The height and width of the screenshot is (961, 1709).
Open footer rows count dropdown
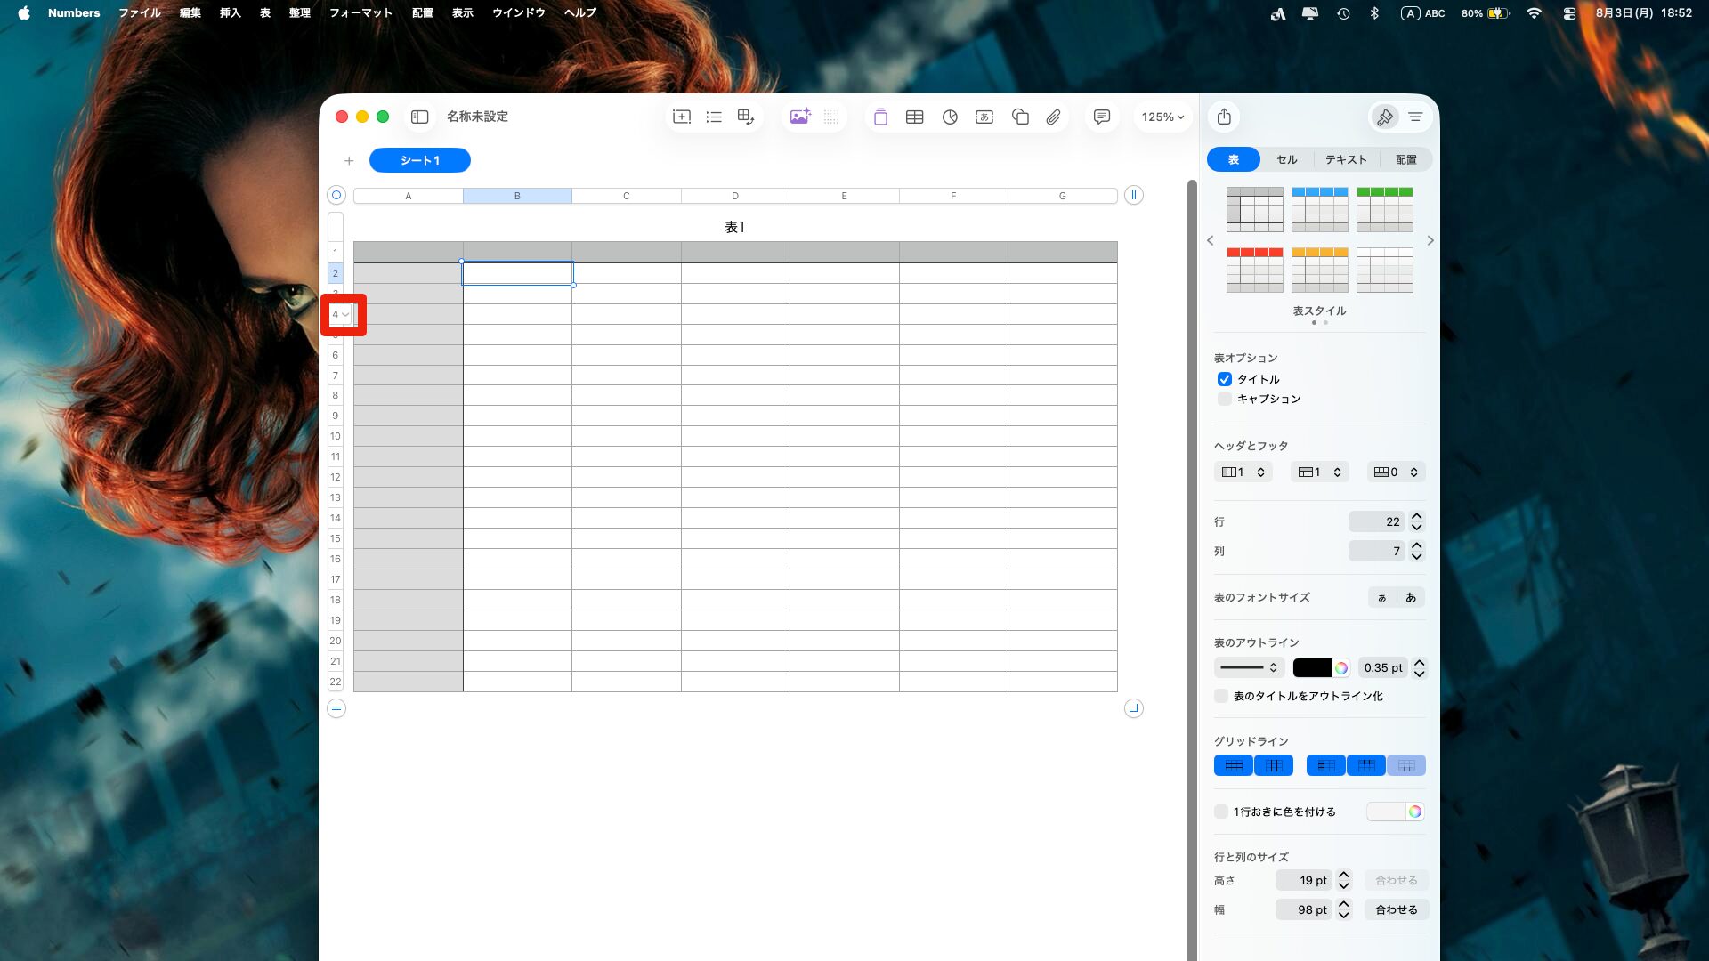click(x=1397, y=472)
